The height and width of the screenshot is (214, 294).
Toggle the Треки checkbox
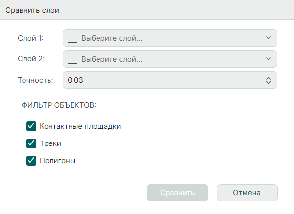click(31, 143)
